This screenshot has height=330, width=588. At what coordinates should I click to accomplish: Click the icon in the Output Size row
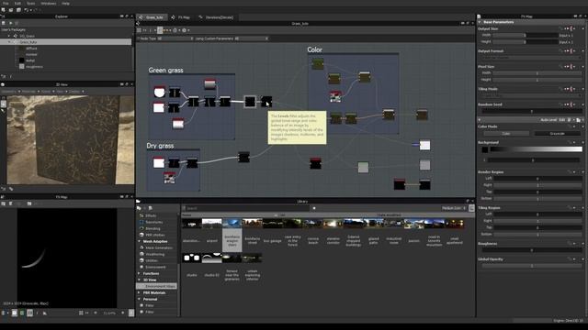pyautogui.click(x=571, y=28)
